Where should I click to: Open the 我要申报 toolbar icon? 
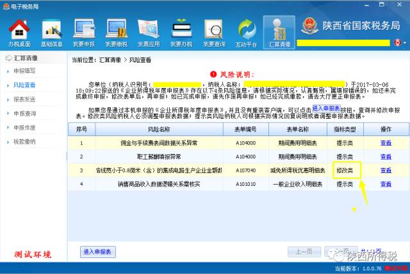coord(84,33)
